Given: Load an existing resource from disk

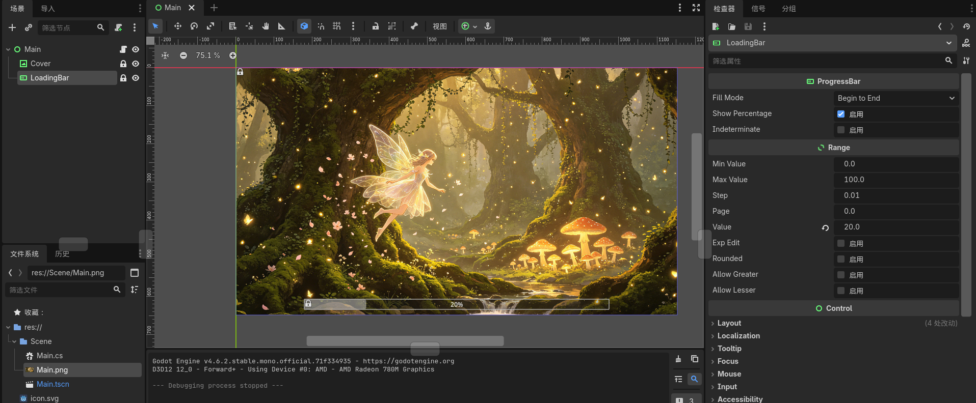Looking at the screenshot, I should [732, 26].
